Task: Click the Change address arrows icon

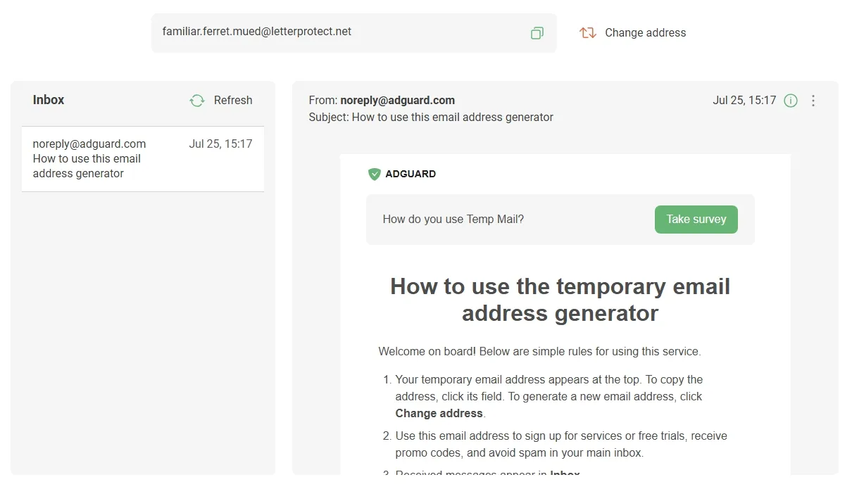Action: click(587, 33)
